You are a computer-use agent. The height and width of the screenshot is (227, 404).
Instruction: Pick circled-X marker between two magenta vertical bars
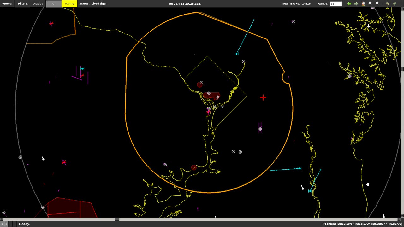pos(260,129)
